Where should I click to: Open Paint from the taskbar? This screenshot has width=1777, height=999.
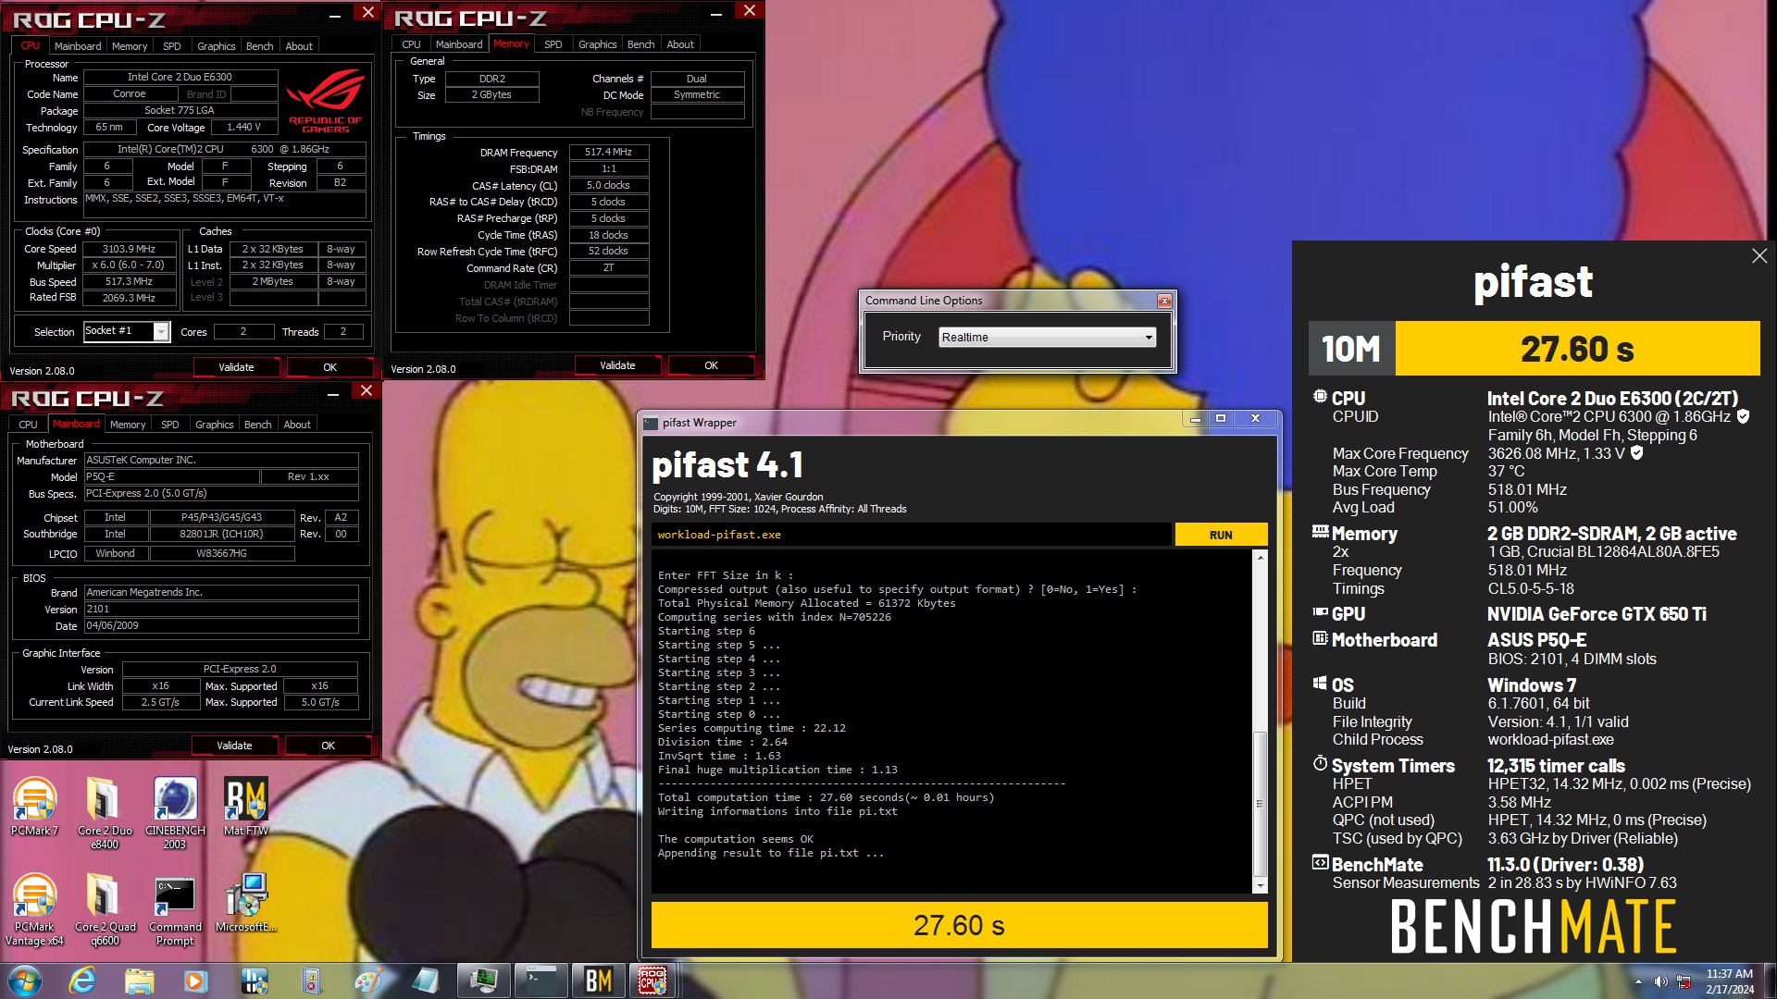point(368,980)
